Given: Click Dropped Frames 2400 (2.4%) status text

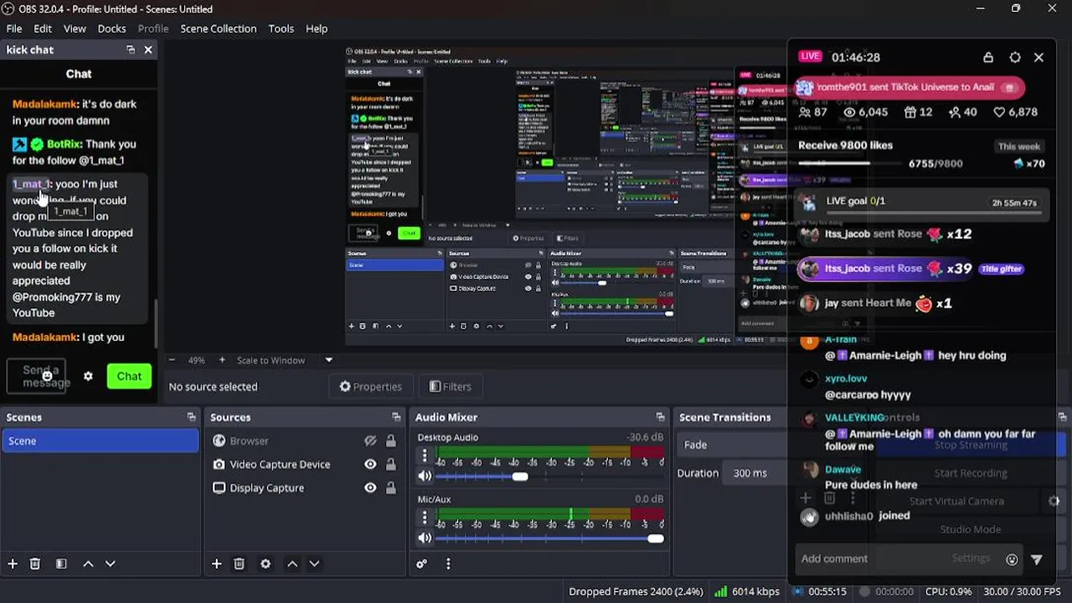Looking at the screenshot, I should (x=636, y=591).
